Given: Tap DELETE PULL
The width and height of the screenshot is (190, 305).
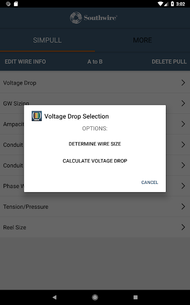Looking at the screenshot, I should click(x=169, y=62).
